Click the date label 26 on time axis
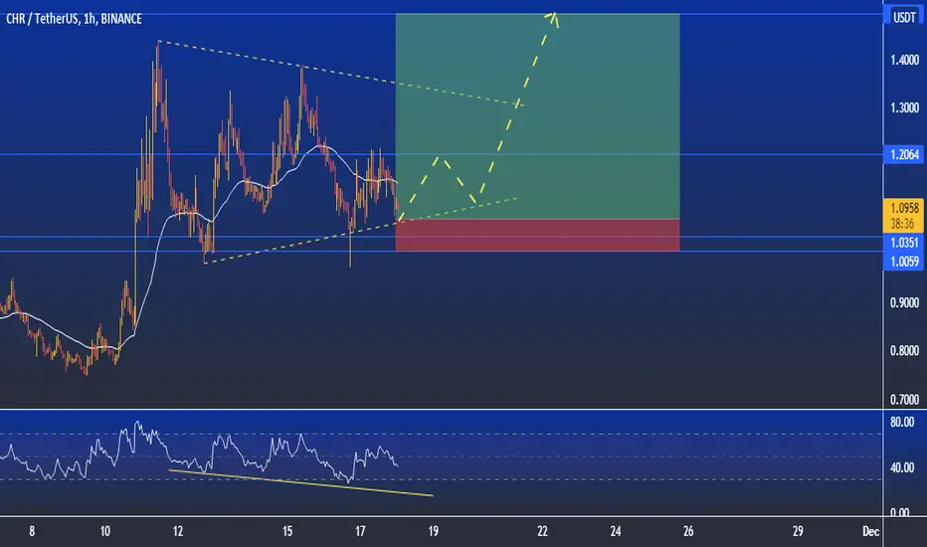Image resolution: width=927 pixels, height=547 pixels. pyautogui.click(x=688, y=531)
